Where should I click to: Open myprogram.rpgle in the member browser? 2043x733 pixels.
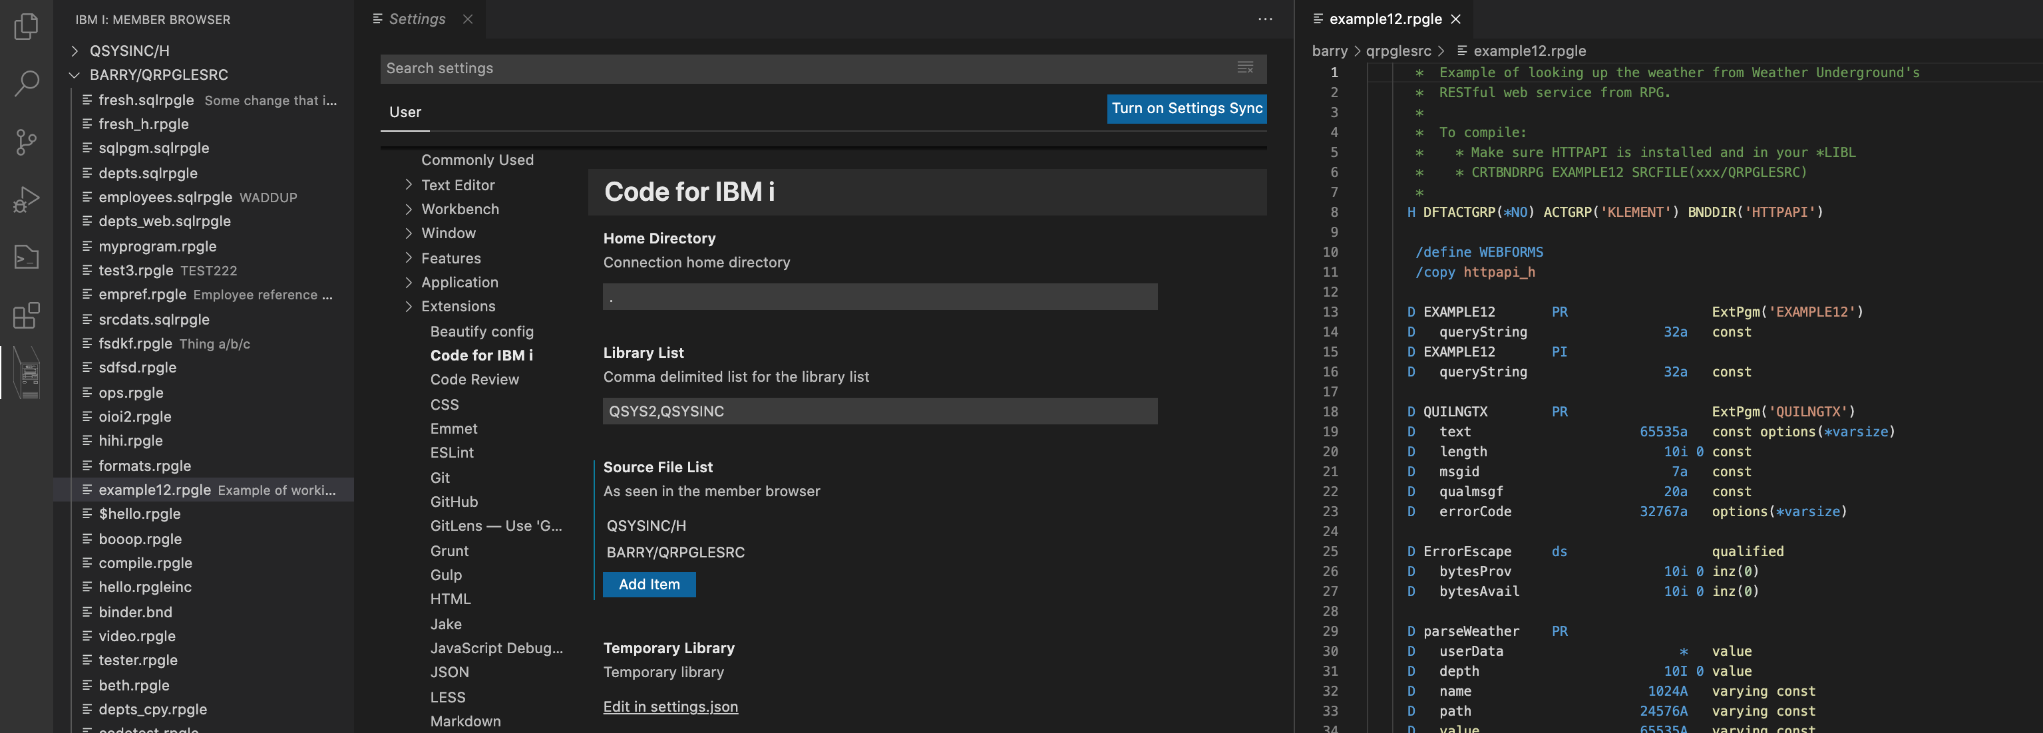(157, 247)
